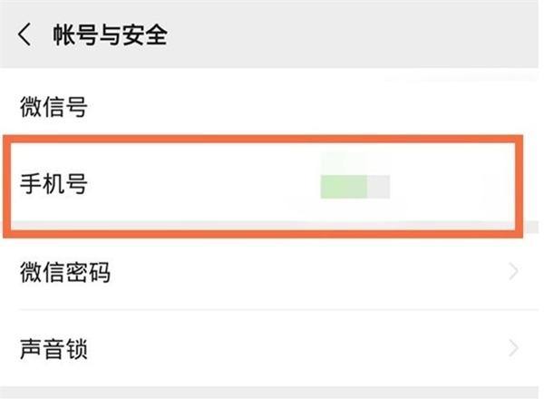The height and width of the screenshot is (408, 544).
Task: Click the gray area below 声音锁
Action: [272, 397]
